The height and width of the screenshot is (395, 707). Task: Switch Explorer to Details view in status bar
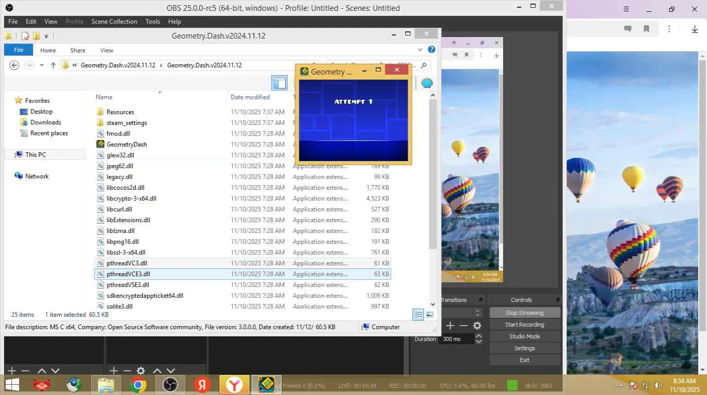(418, 314)
